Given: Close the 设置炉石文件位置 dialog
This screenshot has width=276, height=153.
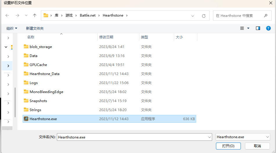Looking at the screenshot, I should point(271,3).
